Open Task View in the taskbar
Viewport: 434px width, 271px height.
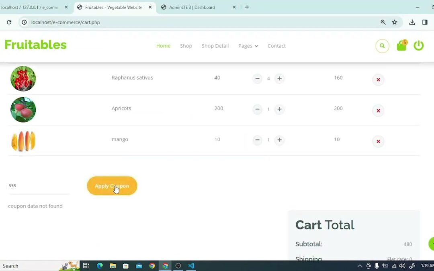(x=86, y=266)
